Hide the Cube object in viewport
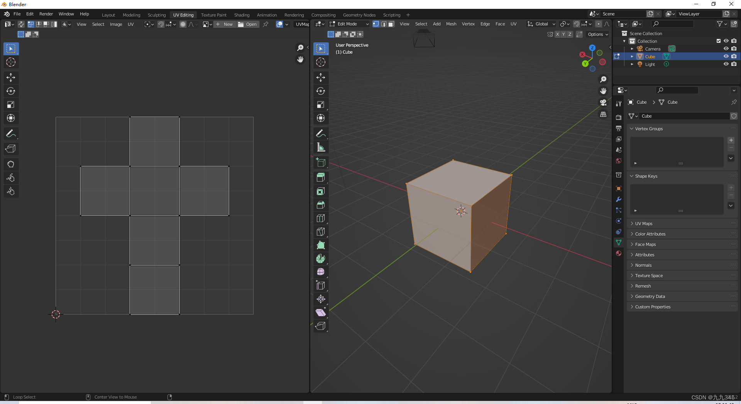Image resolution: width=741 pixels, height=404 pixels. [726, 56]
